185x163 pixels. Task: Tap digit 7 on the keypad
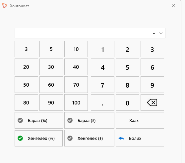pos(102,85)
